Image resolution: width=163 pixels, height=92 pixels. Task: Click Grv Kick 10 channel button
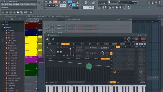click(x=60, y=25)
